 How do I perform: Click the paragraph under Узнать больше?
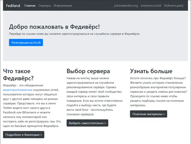[x=158, y=92]
